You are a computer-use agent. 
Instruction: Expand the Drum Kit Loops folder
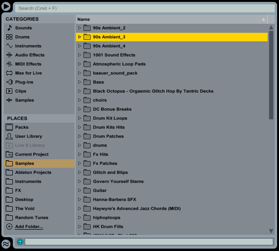80,118
